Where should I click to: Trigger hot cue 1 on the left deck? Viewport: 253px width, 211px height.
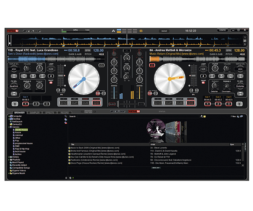point(25,104)
